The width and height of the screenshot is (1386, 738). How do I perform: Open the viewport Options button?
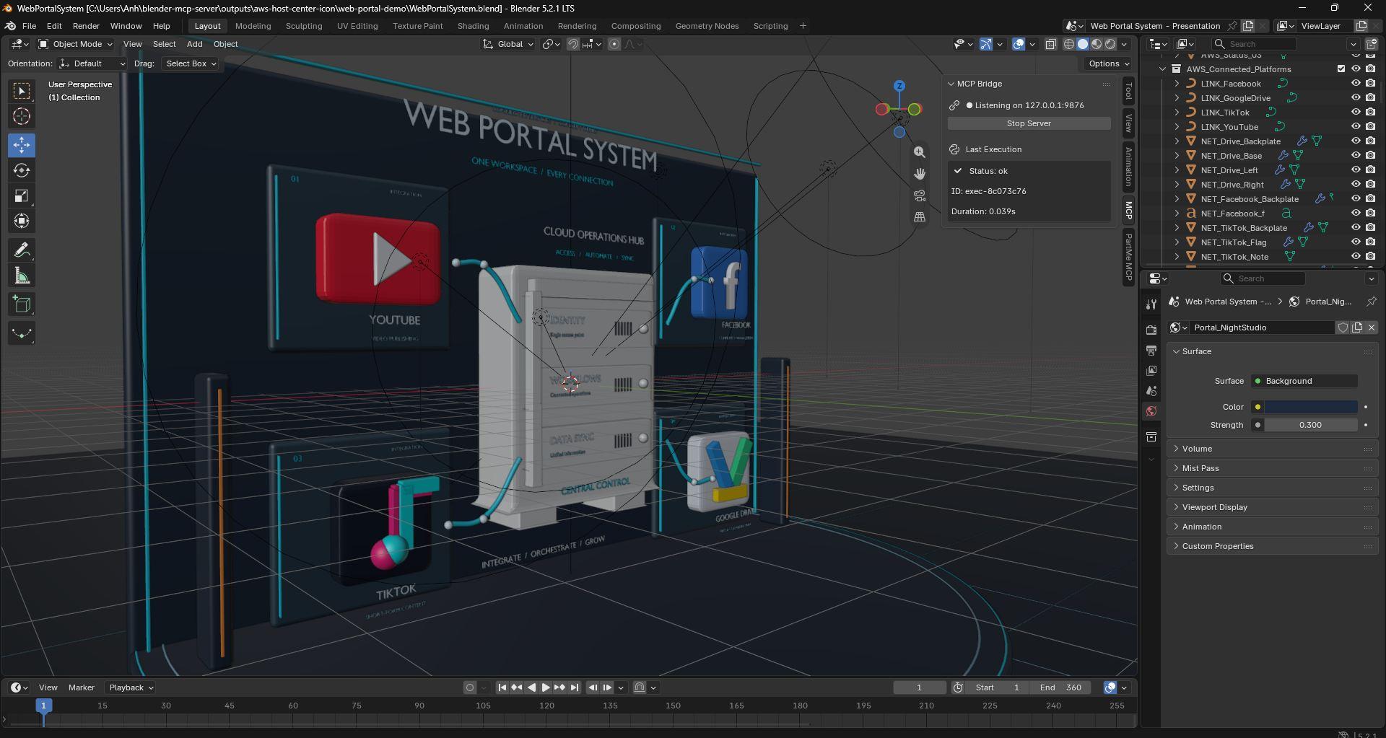click(x=1108, y=63)
